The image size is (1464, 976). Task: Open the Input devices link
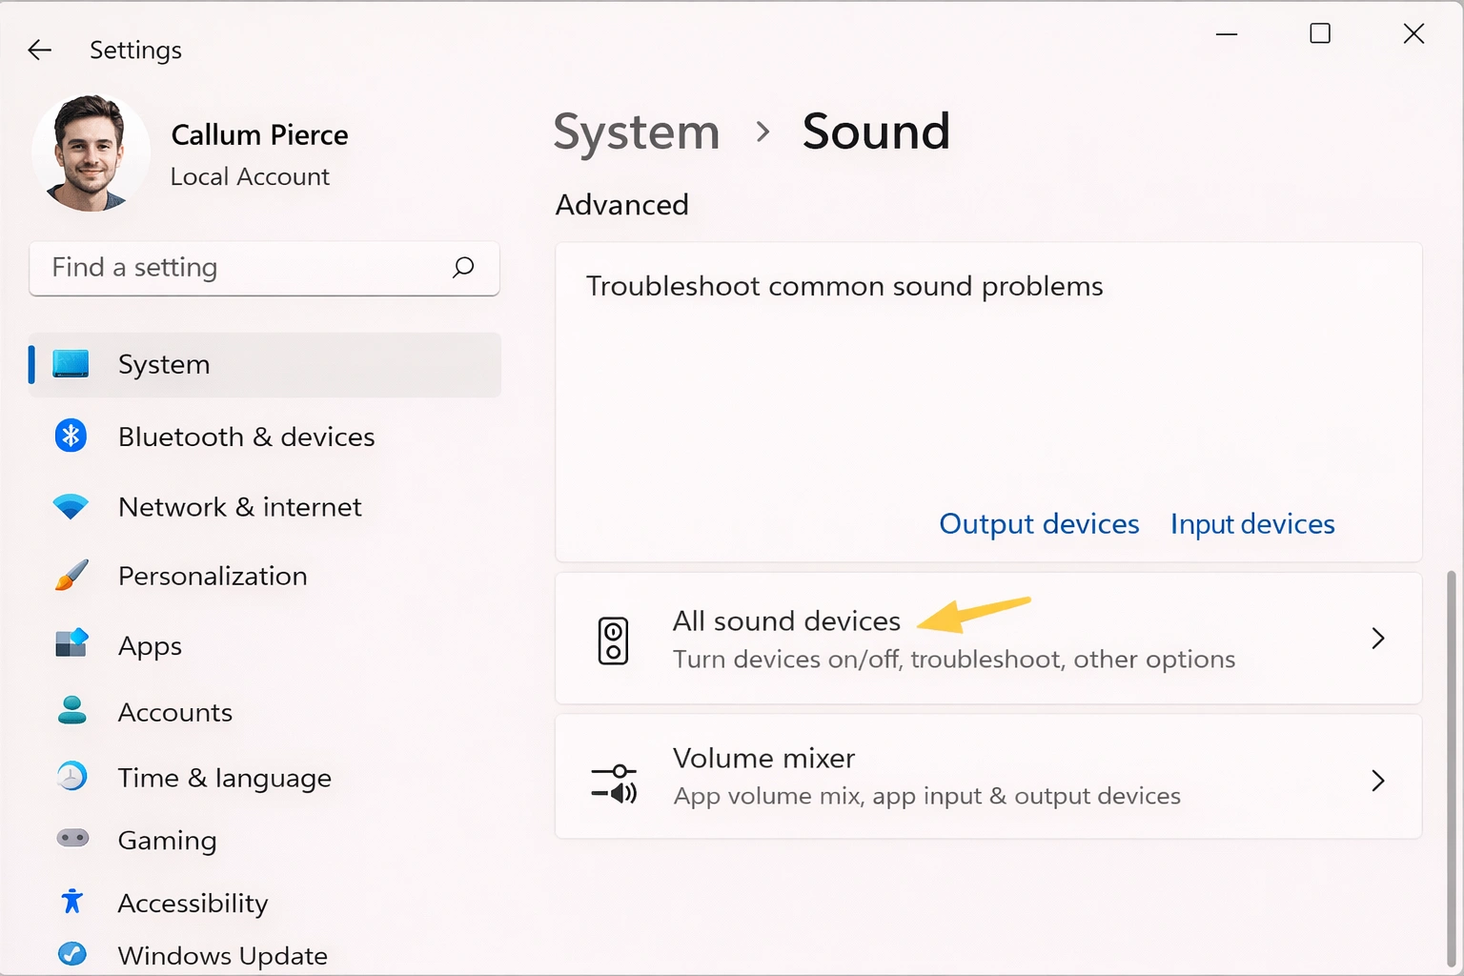pos(1251,523)
